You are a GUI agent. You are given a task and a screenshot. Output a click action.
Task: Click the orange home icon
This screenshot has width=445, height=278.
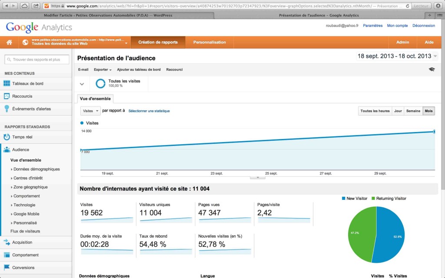9,42
